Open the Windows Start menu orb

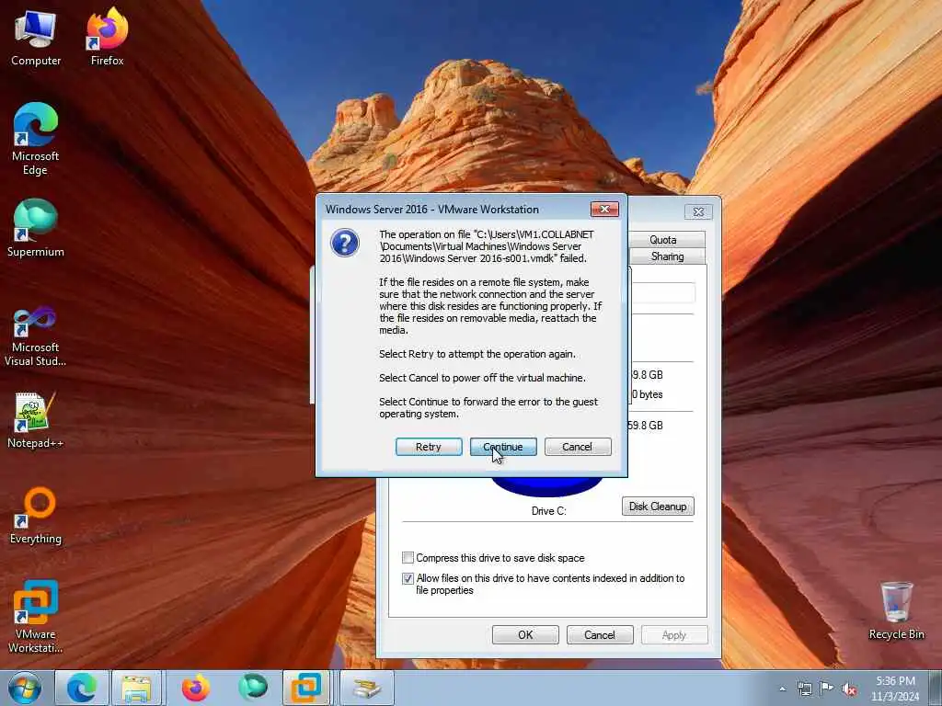(x=25, y=688)
